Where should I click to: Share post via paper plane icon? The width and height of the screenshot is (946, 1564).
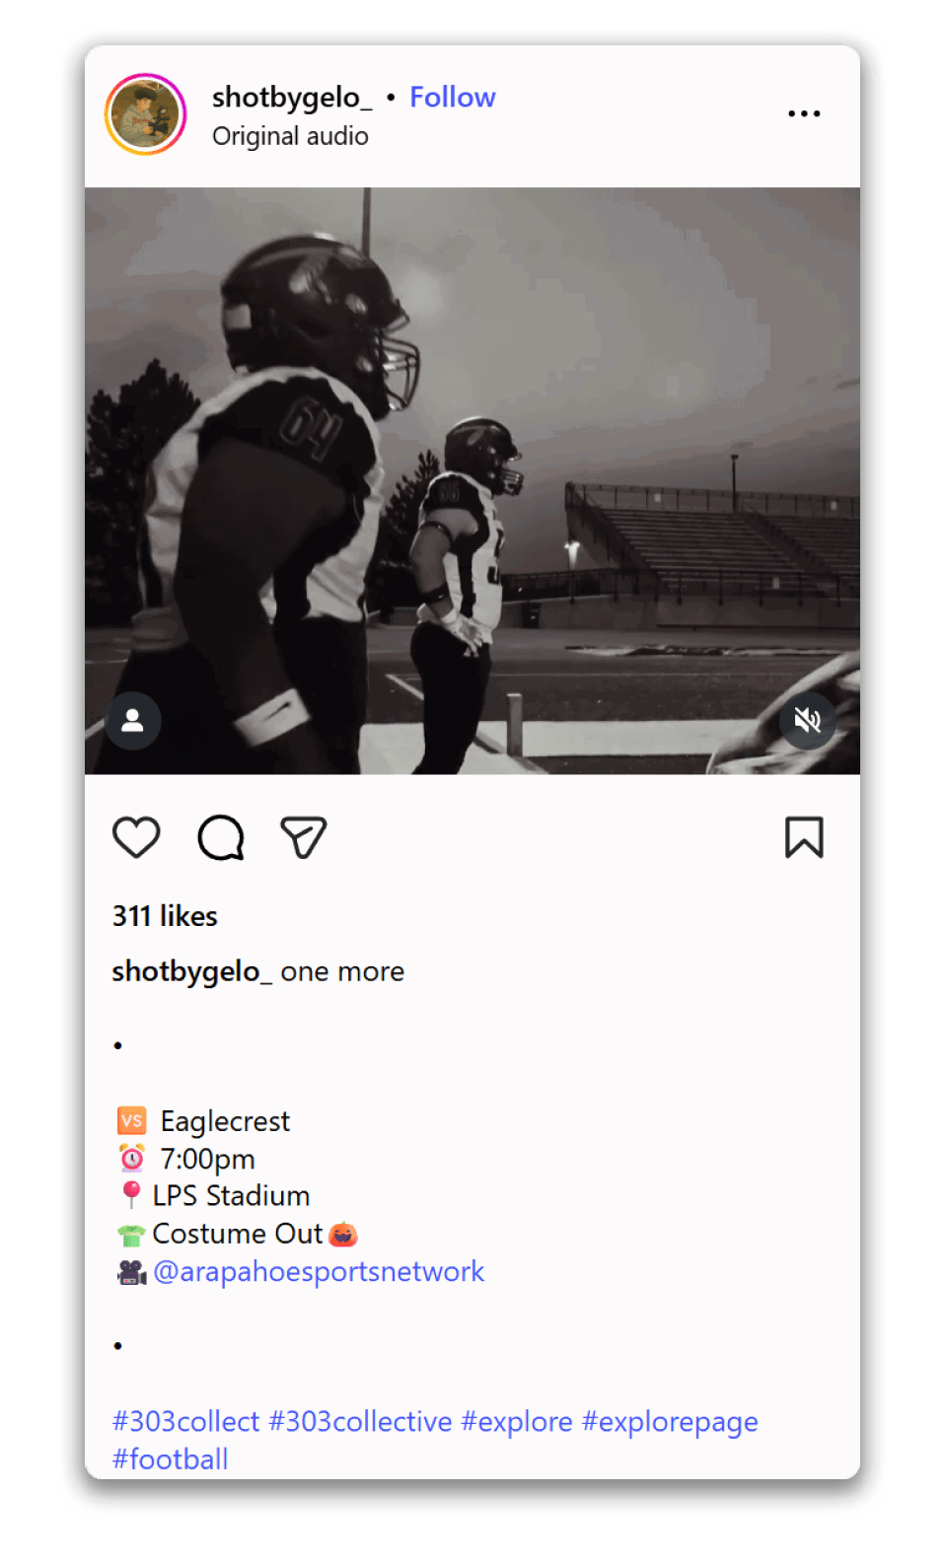click(303, 838)
